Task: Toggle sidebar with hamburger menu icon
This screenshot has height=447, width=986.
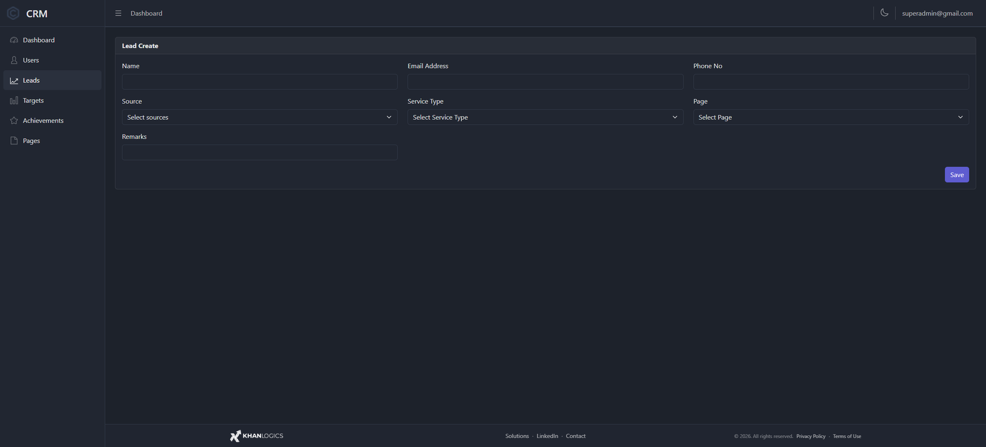Action: (x=118, y=13)
